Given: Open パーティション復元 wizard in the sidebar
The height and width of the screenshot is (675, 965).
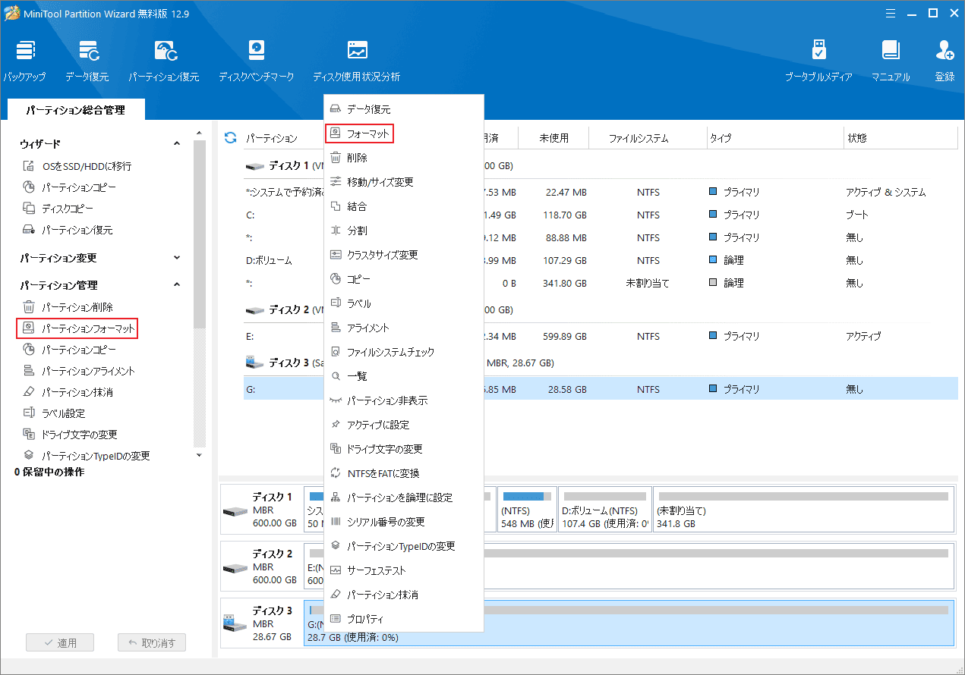Looking at the screenshot, I should [68, 230].
